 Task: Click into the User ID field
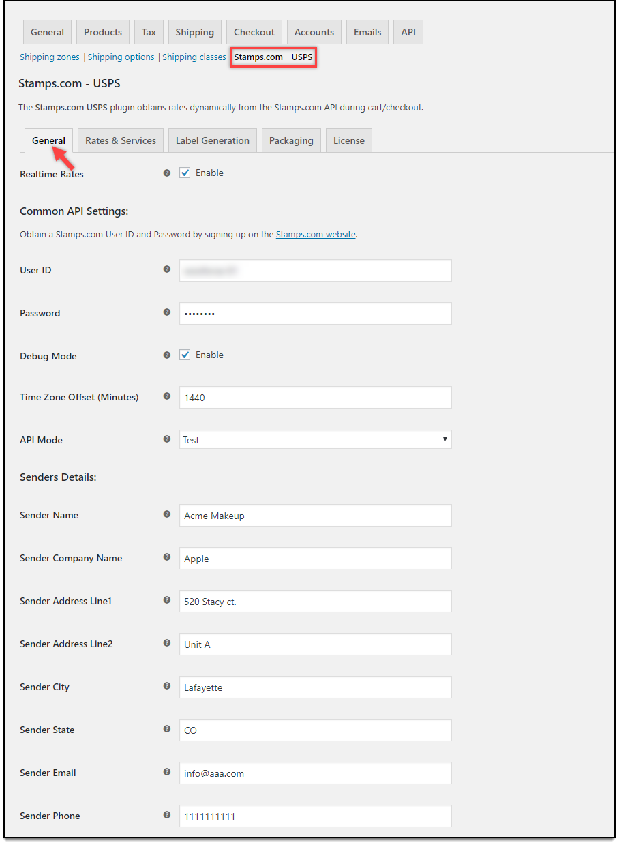point(316,270)
